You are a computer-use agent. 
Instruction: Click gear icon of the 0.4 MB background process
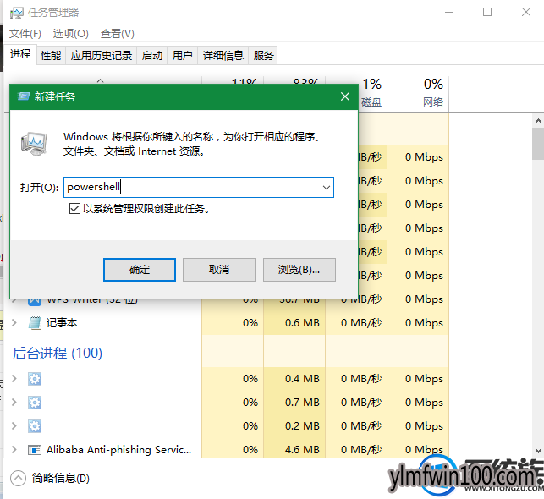pos(35,379)
